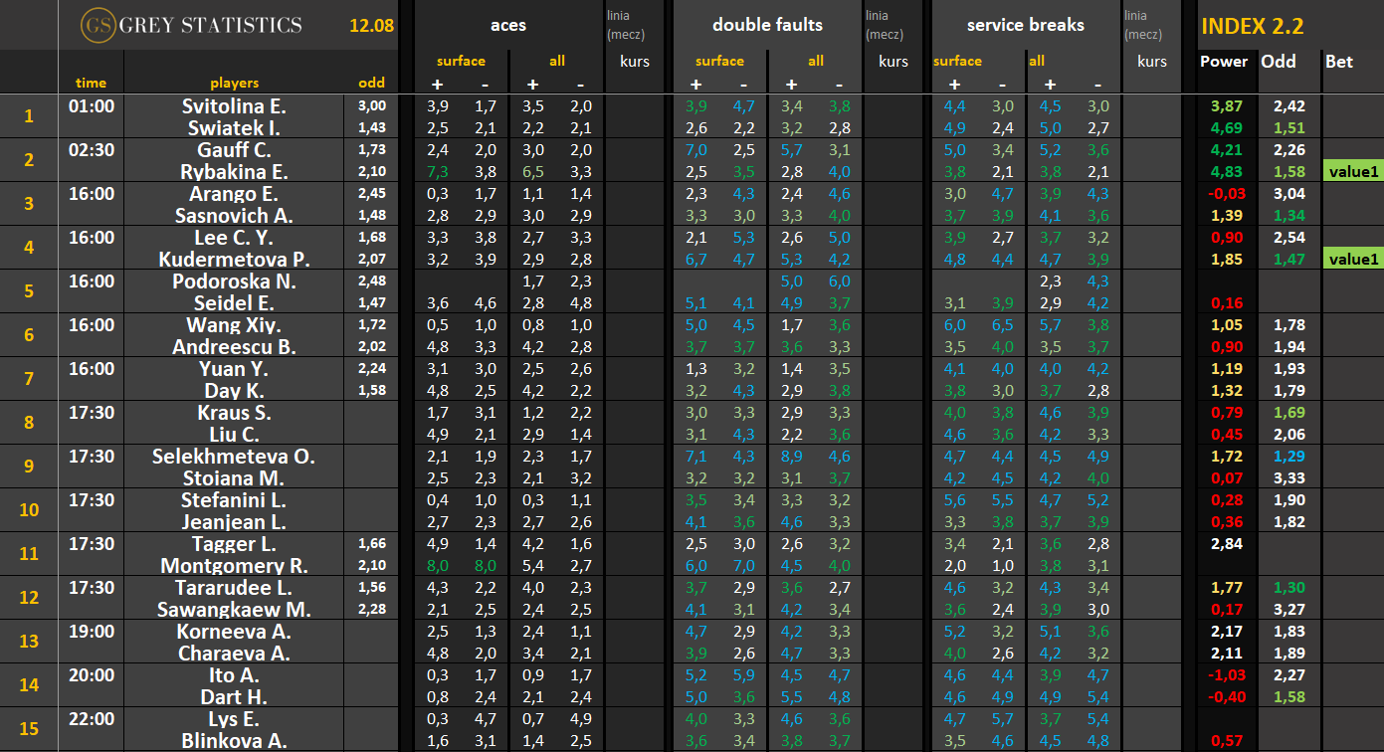Select player Kraus S.
The width and height of the screenshot is (1384, 752).
[235, 412]
